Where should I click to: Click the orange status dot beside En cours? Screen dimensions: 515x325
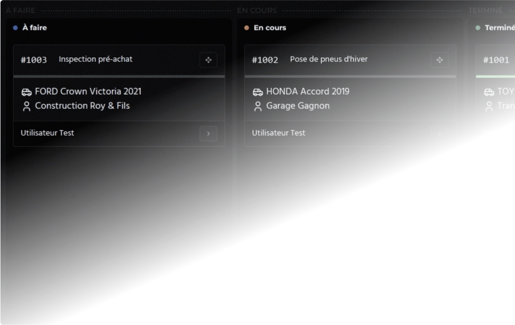click(247, 28)
